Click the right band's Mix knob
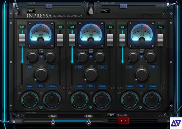This screenshot has width=182, height=129. point(141,74)
